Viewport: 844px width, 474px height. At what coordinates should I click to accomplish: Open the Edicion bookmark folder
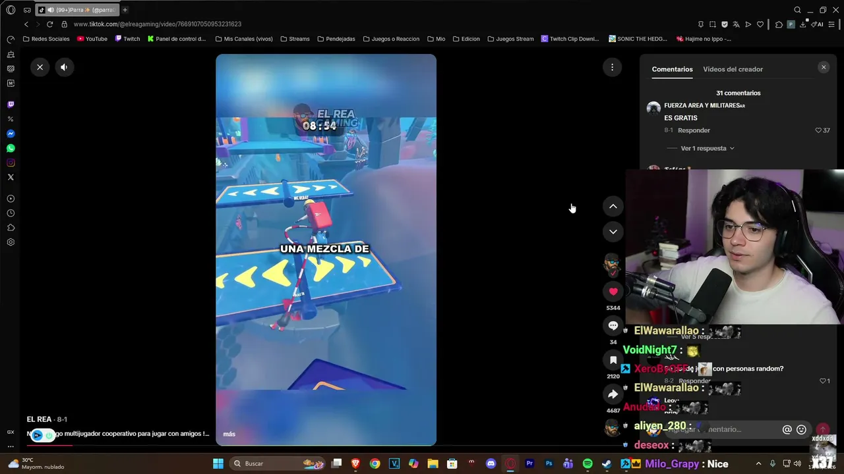point(466,39)
